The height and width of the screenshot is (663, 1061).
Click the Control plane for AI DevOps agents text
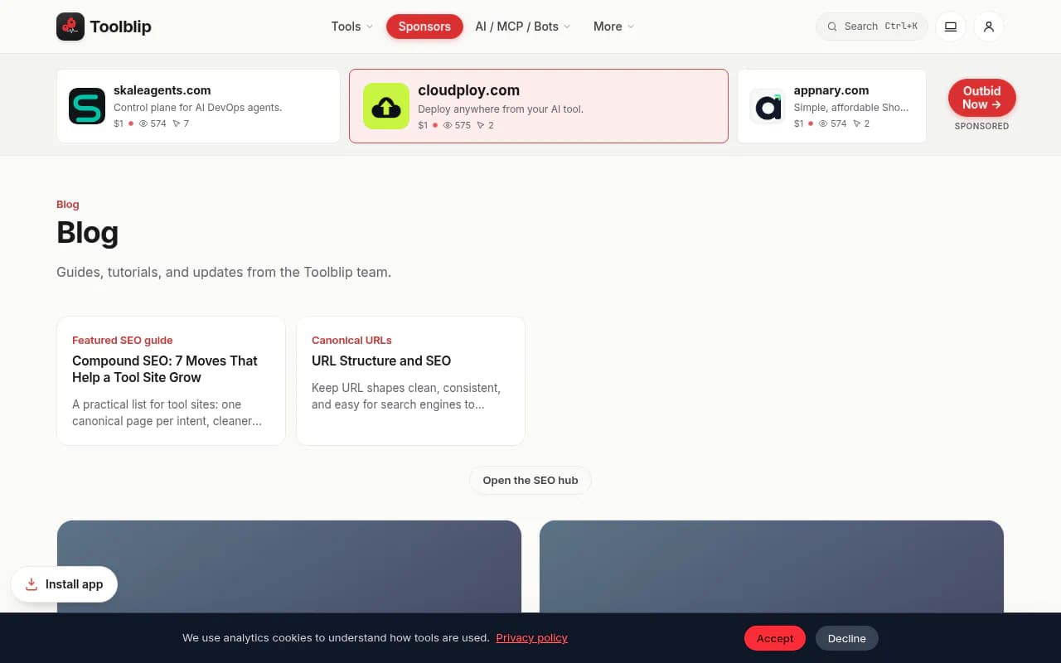[x=198, y=107]
